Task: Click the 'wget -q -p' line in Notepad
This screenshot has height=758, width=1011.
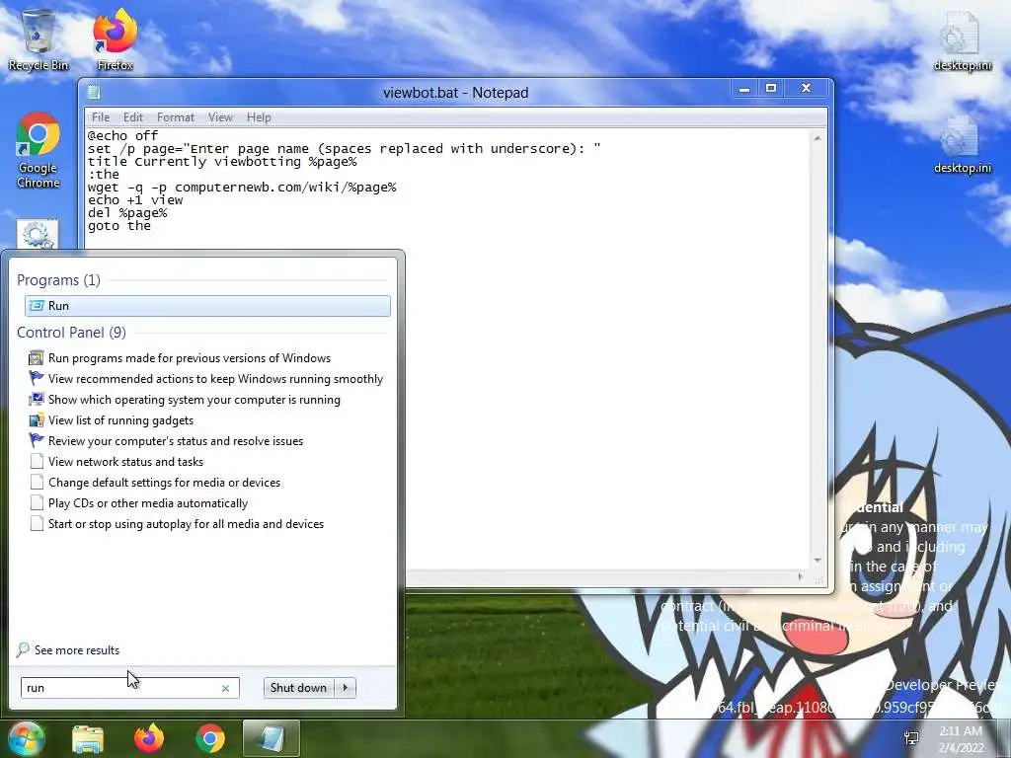Action: [x=242, y=187]
